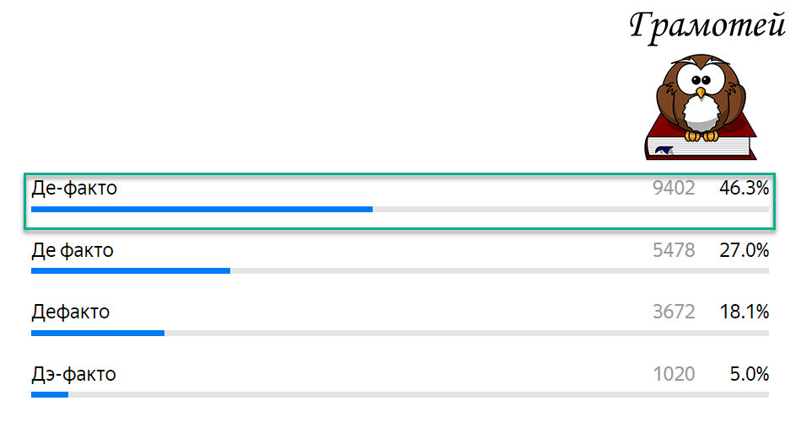
Task: Click the 46.3% percentage label
Action: click(x=744, y=189)
